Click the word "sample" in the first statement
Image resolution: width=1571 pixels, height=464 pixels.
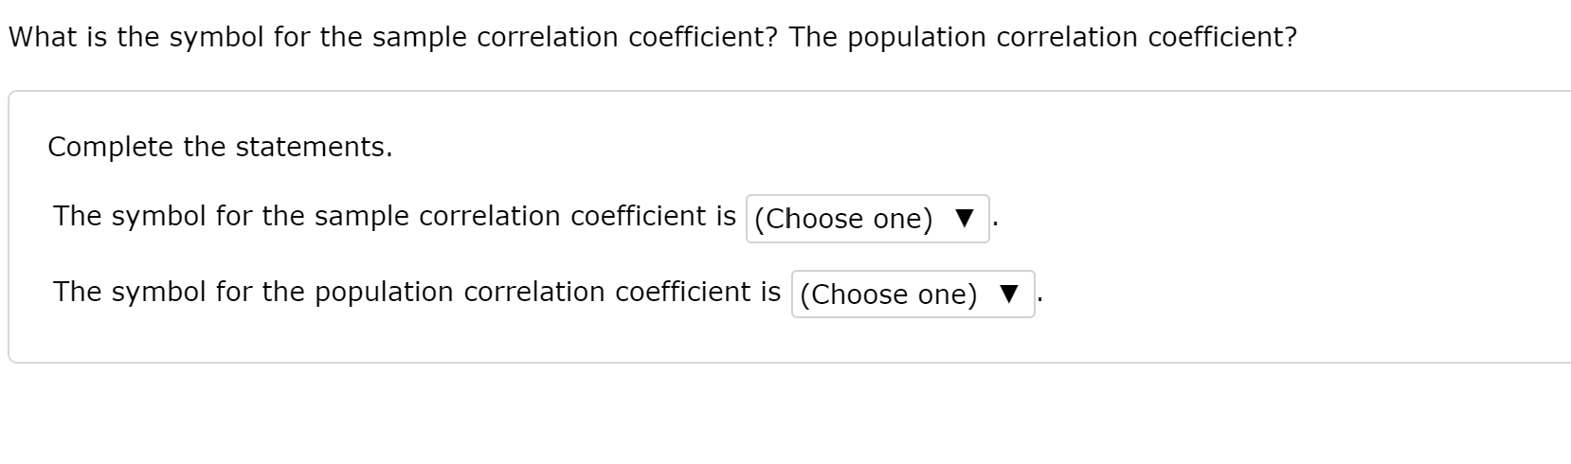point(362,216)
